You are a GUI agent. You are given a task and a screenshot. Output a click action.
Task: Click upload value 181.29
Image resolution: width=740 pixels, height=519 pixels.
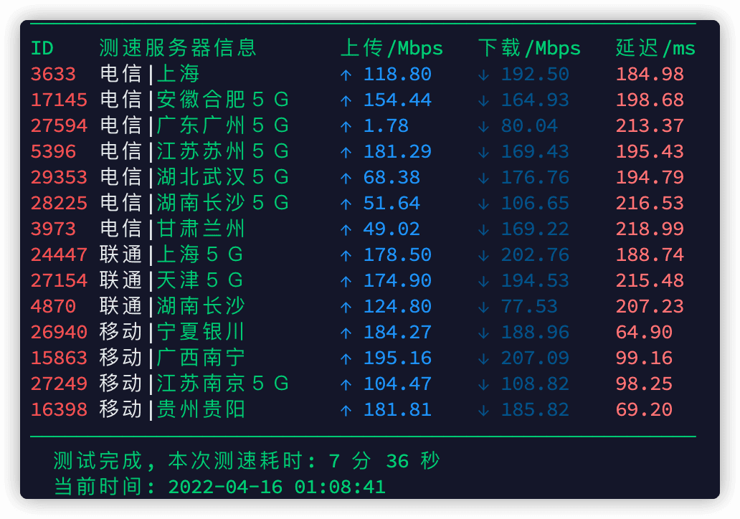[x=397, y=151]
